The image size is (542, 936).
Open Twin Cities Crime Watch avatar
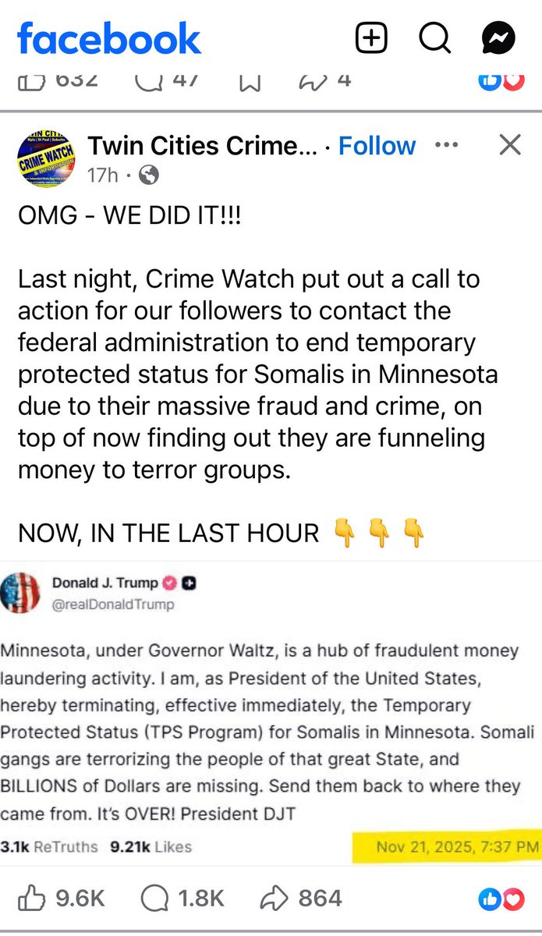46,159
